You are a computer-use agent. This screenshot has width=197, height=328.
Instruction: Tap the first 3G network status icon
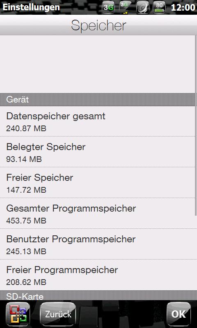[108, 7]
